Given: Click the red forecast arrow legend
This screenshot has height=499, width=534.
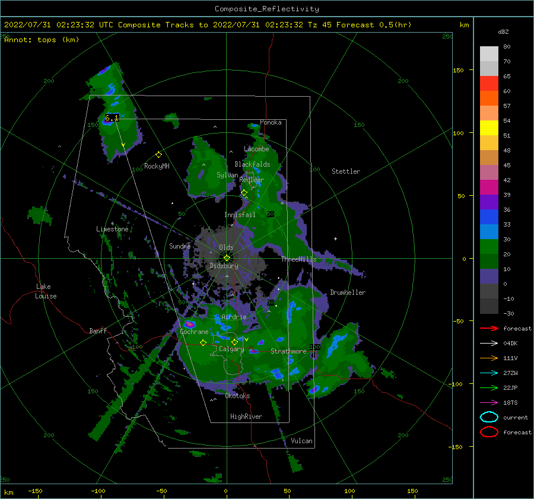Looking at the screenshot, I should point(489,328).
